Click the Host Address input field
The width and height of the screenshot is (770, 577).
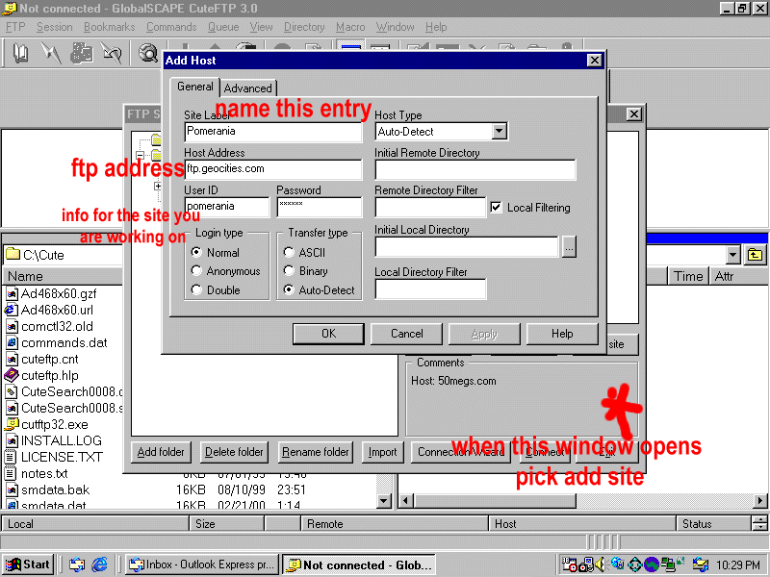(273, 169)
